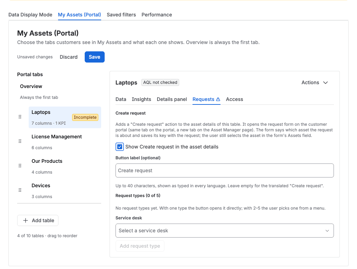This screenshot has width=357, height=269.
Task: Click the 'Always the first tab' caption
Action: click(x=39, y=97)
